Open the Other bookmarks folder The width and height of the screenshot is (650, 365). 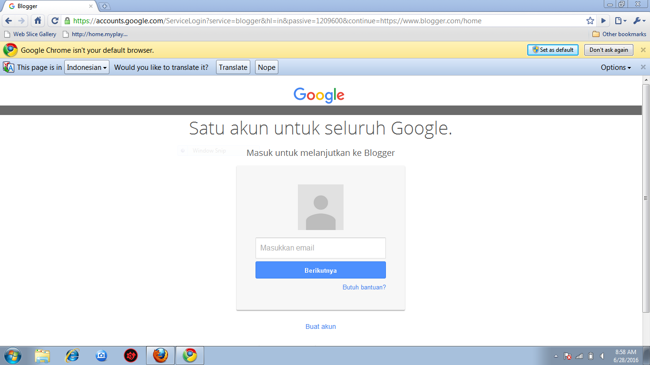click(619, 34)
